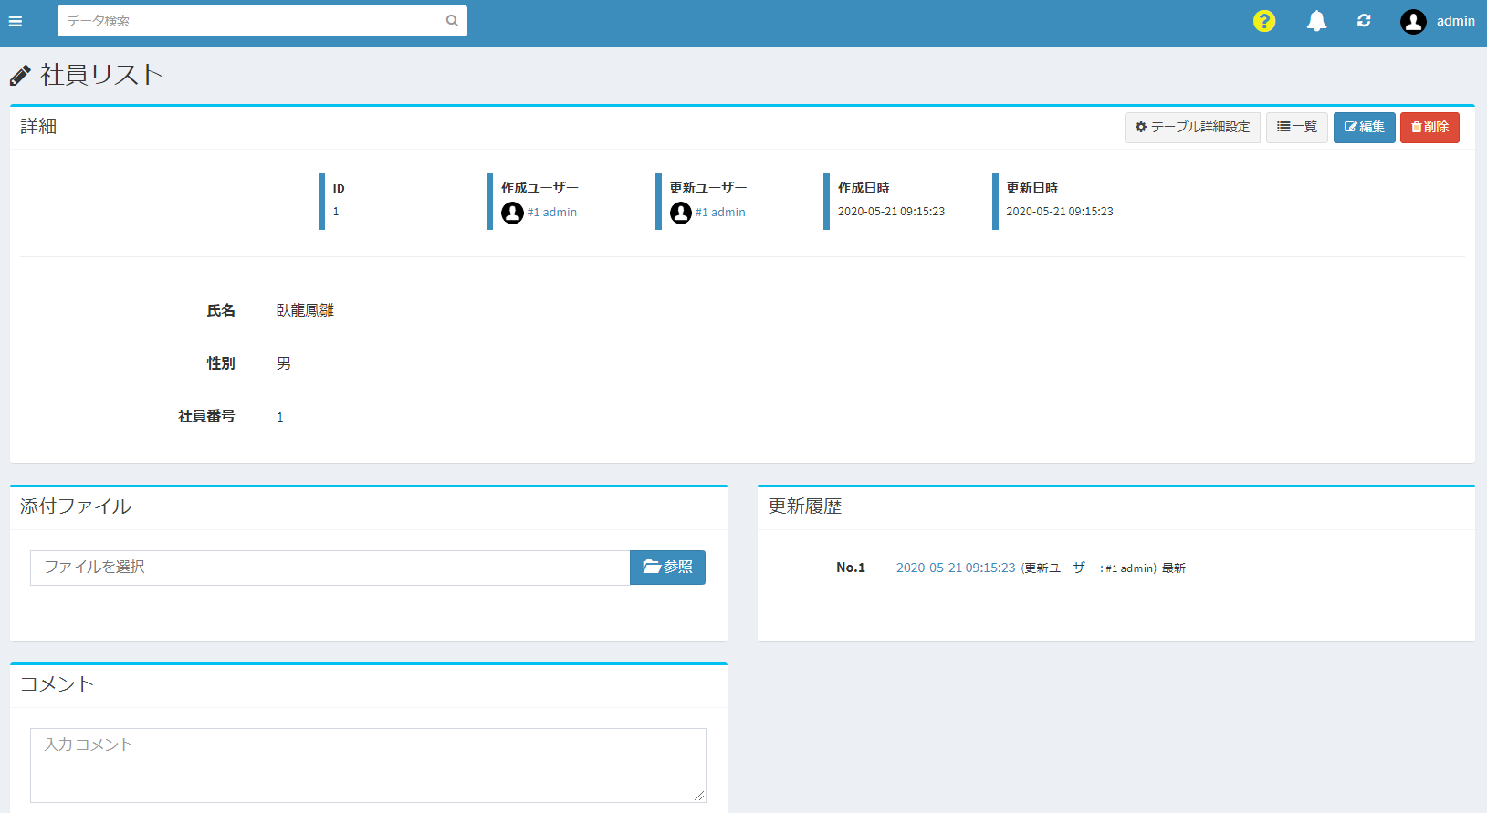Image resolution: width=1487 pixels, height=813 pixels.
Task: Open the 更新ユーザー #1 admin link
Action: 720,212
